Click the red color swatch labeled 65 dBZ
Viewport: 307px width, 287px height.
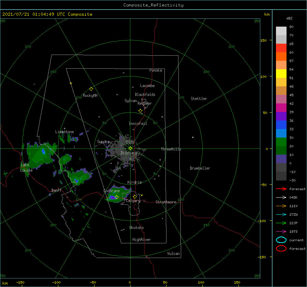click(x=281, y=48)
